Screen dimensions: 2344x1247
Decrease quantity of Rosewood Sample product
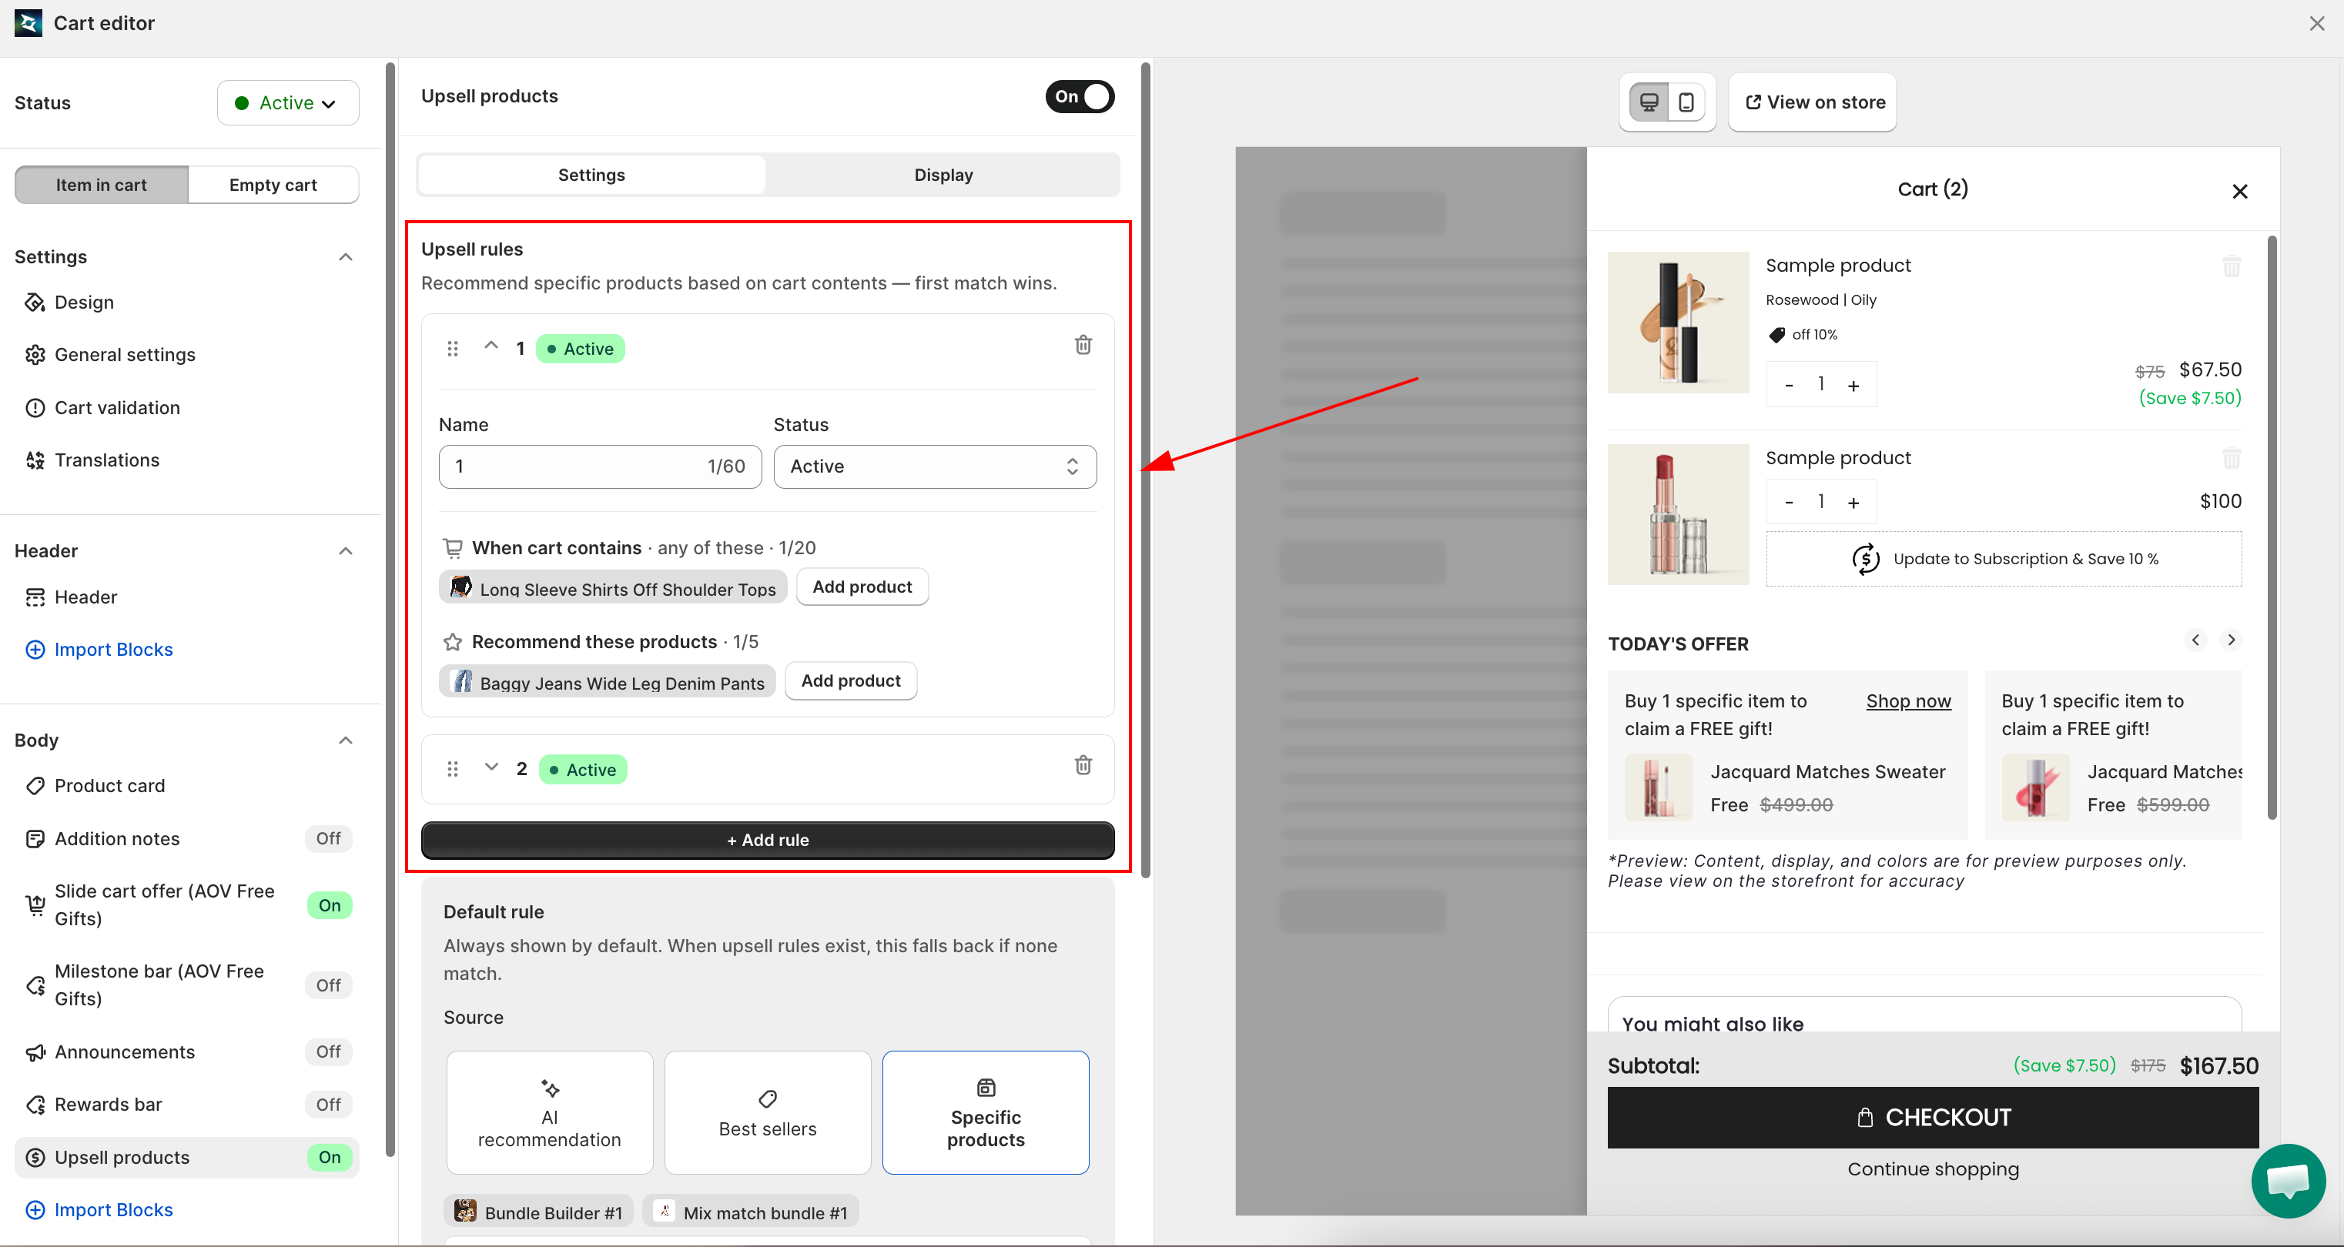(1789, 385)
